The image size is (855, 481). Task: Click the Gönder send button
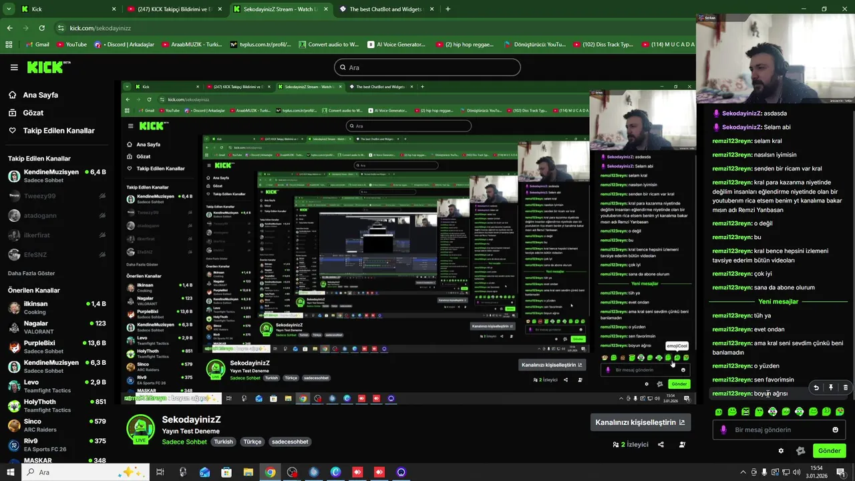pos(829,450)
